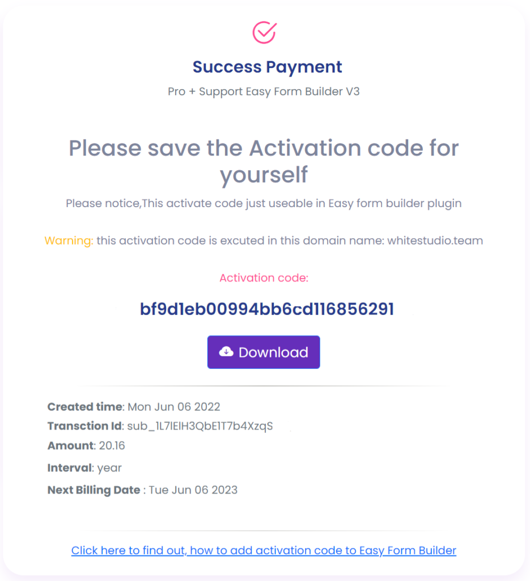Screen dimensions: 530x581
Task: Click the Pro + Support Easy Form Builder V3 subtitle
Action: coord(264,91)
